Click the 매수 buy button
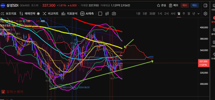 click(185, 6)
